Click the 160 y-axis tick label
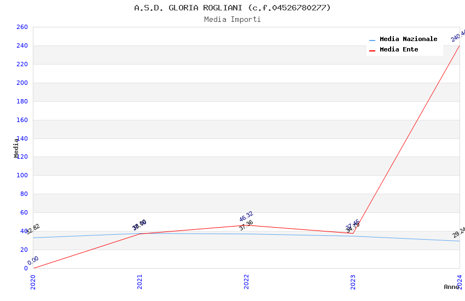This screenshot has width=465, height=301. click(22, 120)
